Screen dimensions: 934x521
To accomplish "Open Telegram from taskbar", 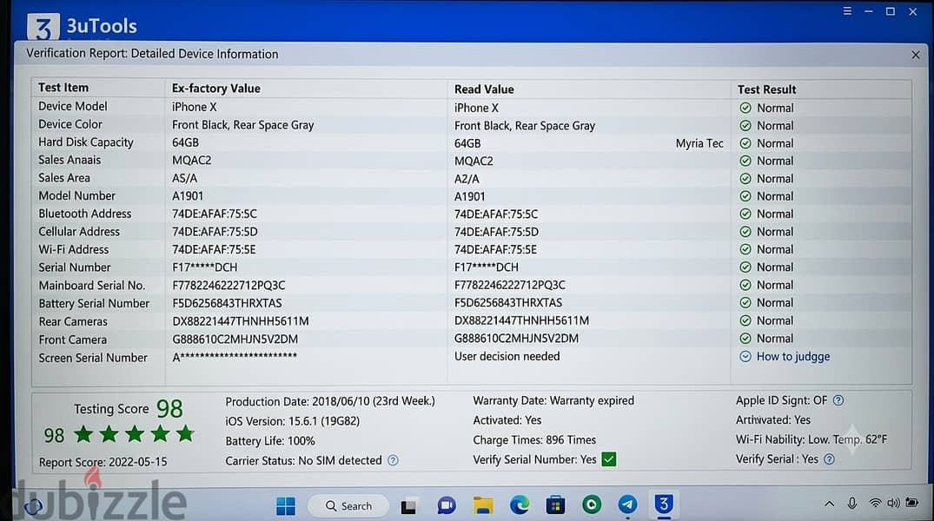I will click(627, 505).
